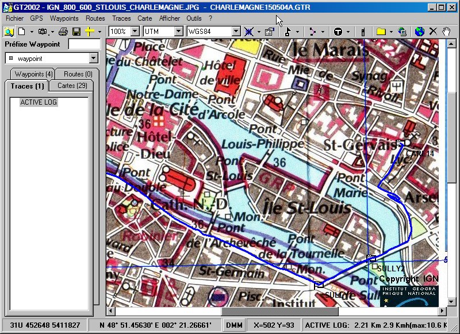
Task: Click the floppy disk save icon
Action: 76,32
